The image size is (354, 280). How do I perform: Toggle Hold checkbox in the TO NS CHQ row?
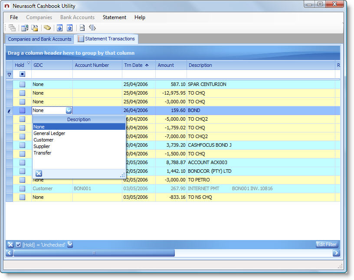click(x=22, y=197)
